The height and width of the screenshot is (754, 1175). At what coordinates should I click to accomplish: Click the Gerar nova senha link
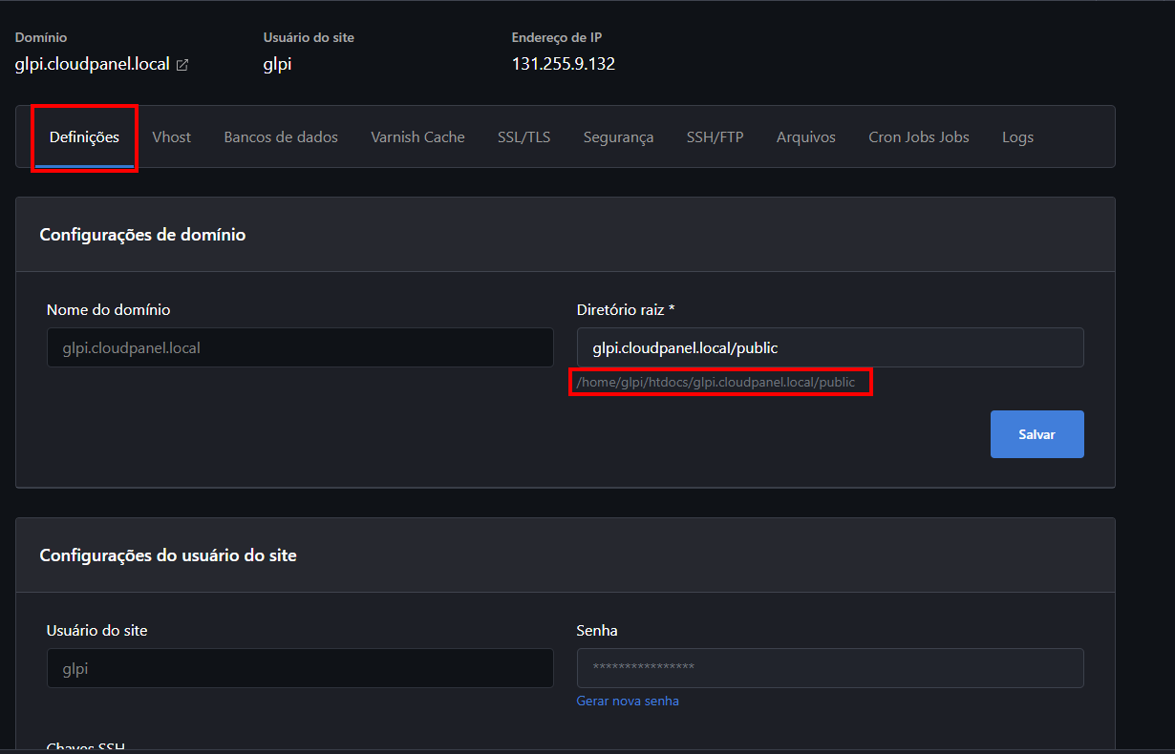[628, 701]
